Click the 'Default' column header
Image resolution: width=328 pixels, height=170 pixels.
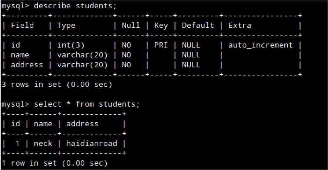[x=198, y=26]
